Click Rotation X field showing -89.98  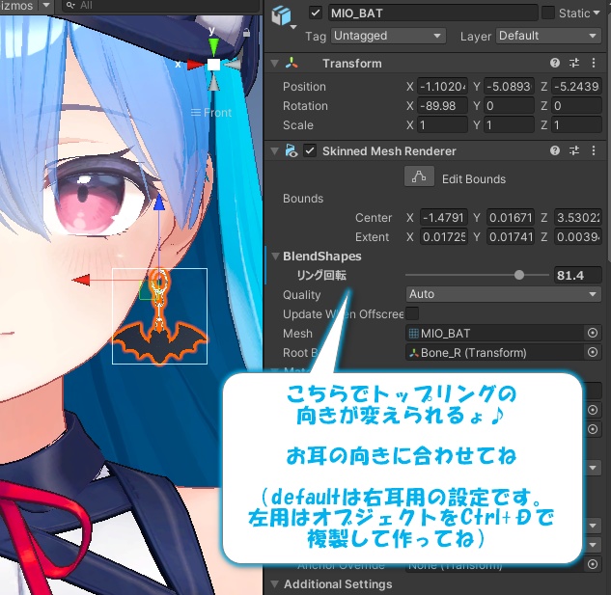pyautogui.click(x=442, y=106)
